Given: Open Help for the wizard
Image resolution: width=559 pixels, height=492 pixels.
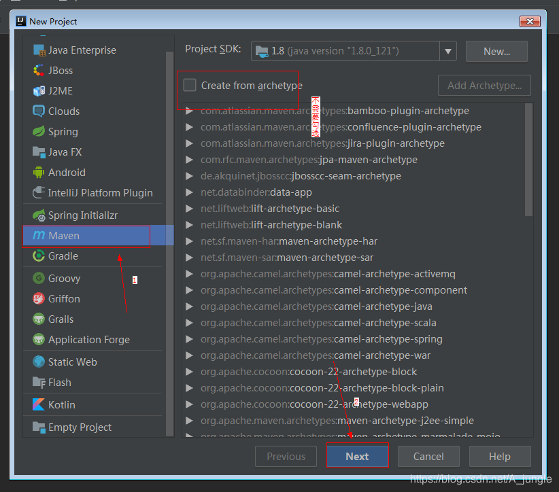Looking at the screenshot, I should click(500, 456).
